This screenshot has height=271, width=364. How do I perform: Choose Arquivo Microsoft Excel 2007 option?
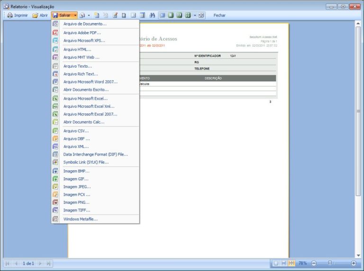[x=90, y=114]
